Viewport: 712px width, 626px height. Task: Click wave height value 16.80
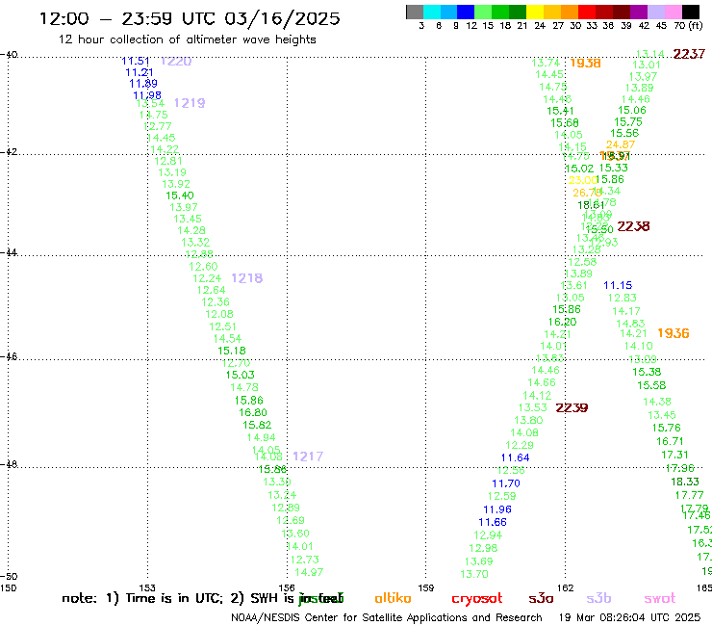(253, 412)
